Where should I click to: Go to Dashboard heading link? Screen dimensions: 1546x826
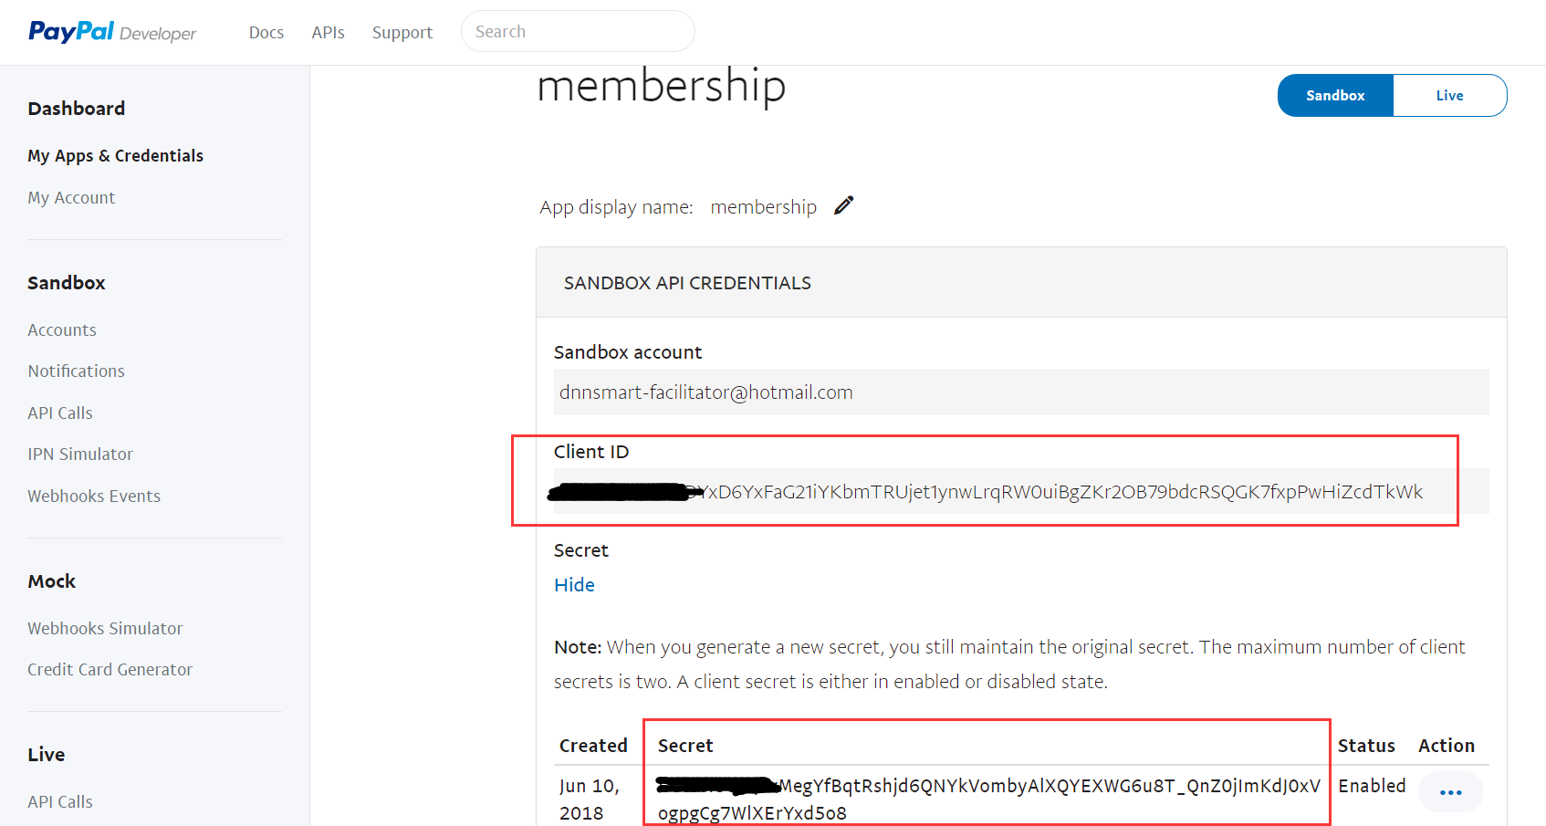76,108
